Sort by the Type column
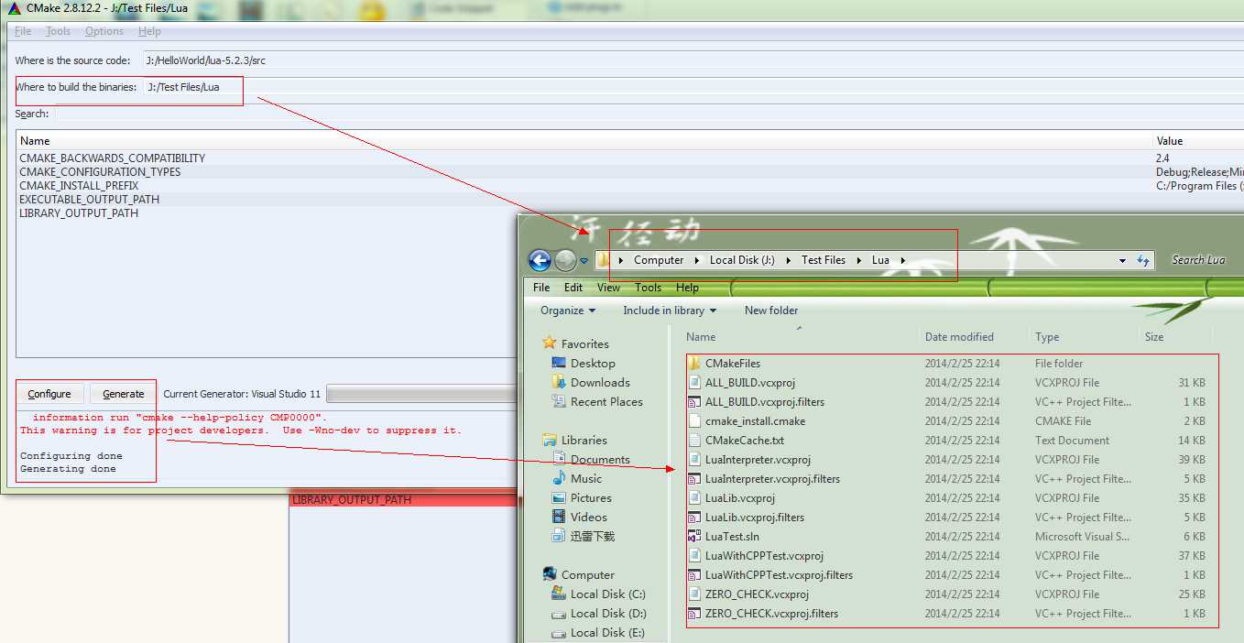Viewport: 1244px width, 643px height. (1047, 337)
